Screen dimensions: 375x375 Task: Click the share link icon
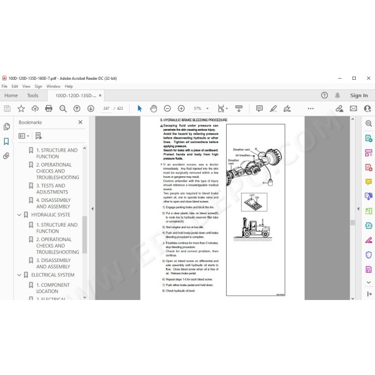(x=339, y=109)
